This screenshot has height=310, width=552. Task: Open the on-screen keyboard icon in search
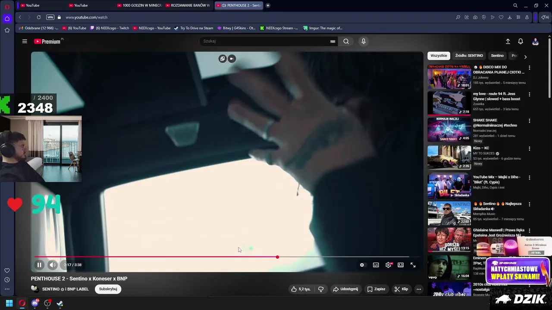pos(332,41)
